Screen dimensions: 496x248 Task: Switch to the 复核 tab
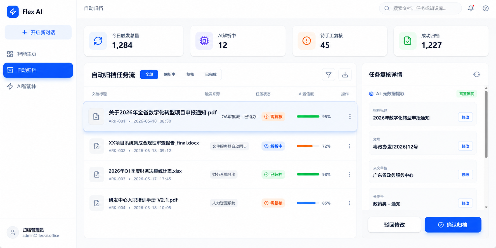(190, 74)
